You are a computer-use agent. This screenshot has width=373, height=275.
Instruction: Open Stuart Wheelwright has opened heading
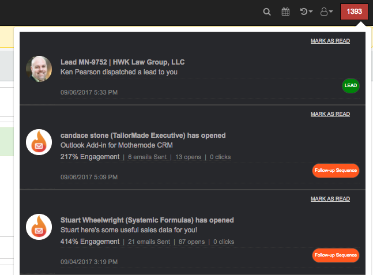tap(147, 220)
